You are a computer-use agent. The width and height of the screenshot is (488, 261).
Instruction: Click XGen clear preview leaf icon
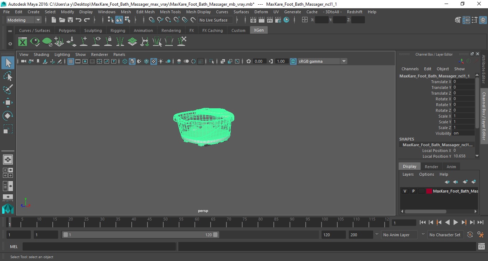(x=47, y=42)
